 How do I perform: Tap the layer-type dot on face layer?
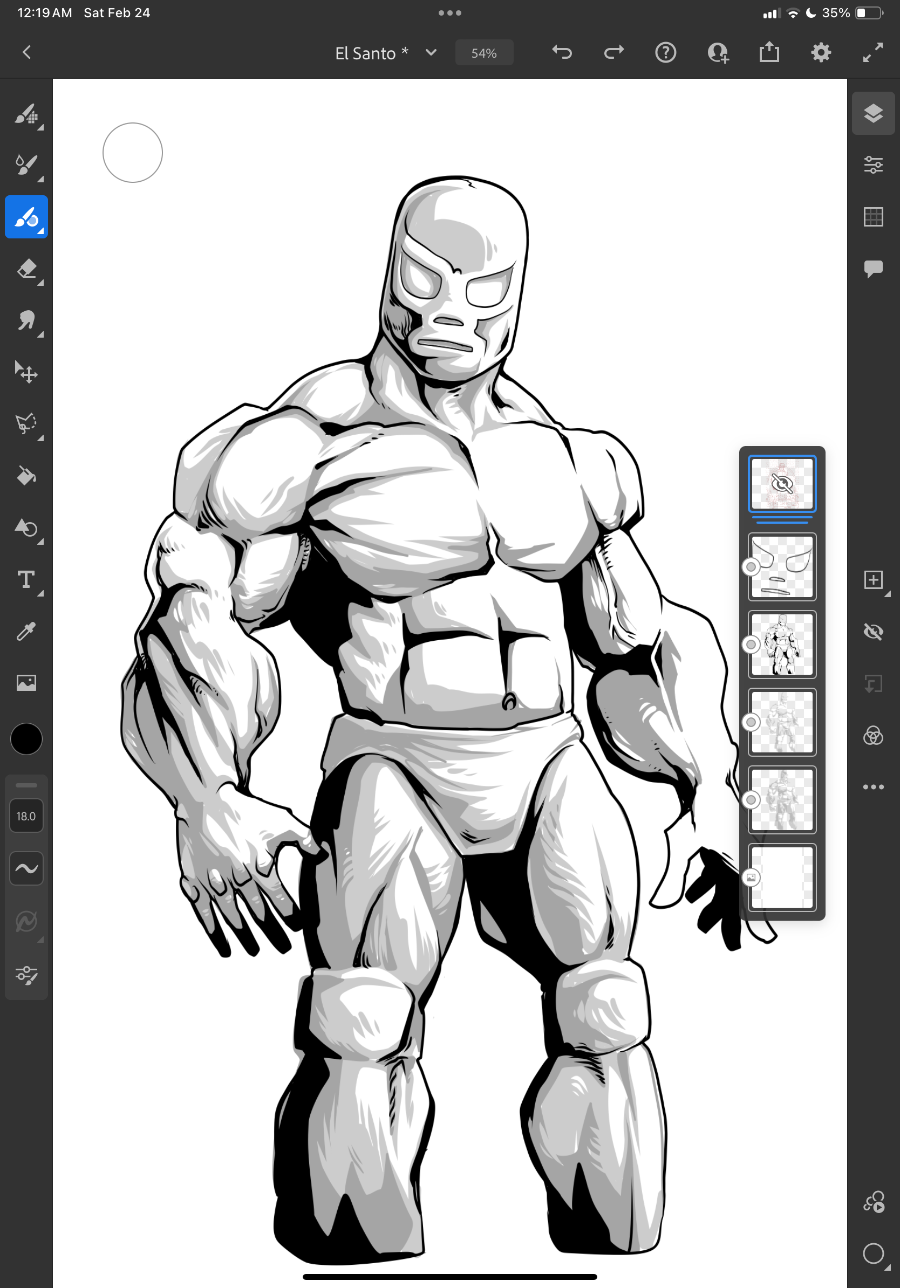[751, 566]
